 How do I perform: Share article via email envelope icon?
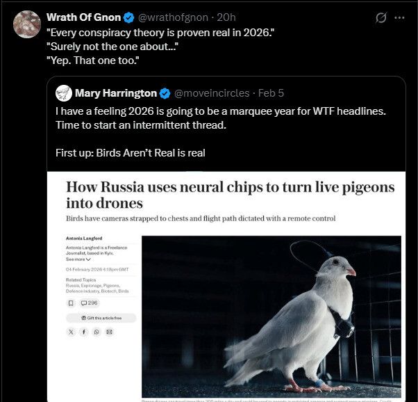[109, 332]
